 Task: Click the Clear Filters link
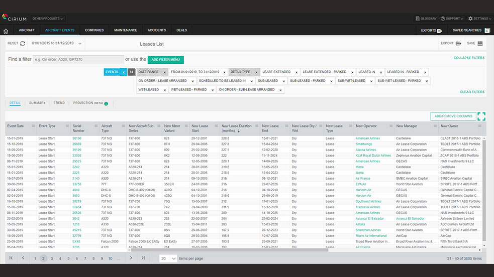pos(472,92)
